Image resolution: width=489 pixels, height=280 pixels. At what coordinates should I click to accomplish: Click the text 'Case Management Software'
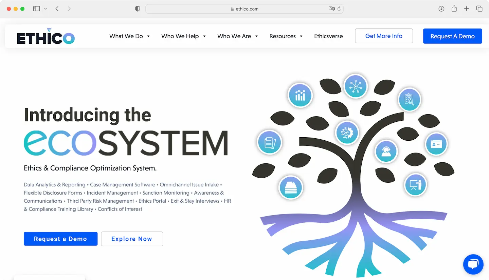(x=123, y=185)
